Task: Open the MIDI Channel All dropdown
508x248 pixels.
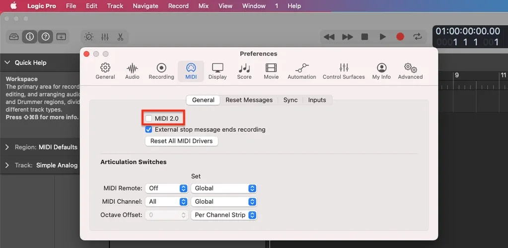Action: (x=167, y=202)
